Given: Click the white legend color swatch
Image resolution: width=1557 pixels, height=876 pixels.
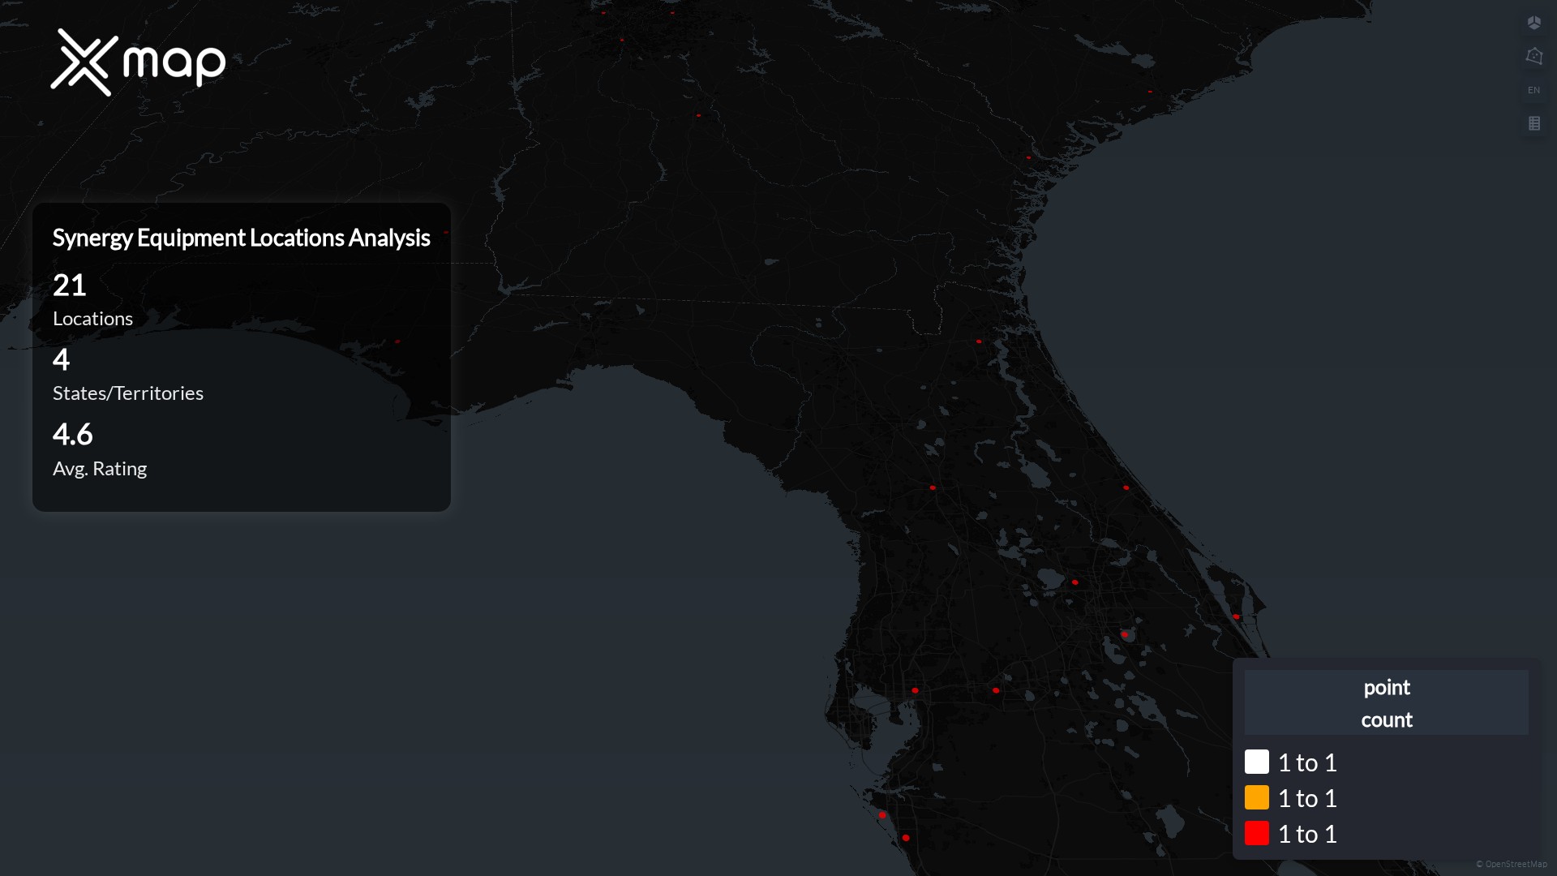Looking at the screenshot, I should coord(1256,762).
